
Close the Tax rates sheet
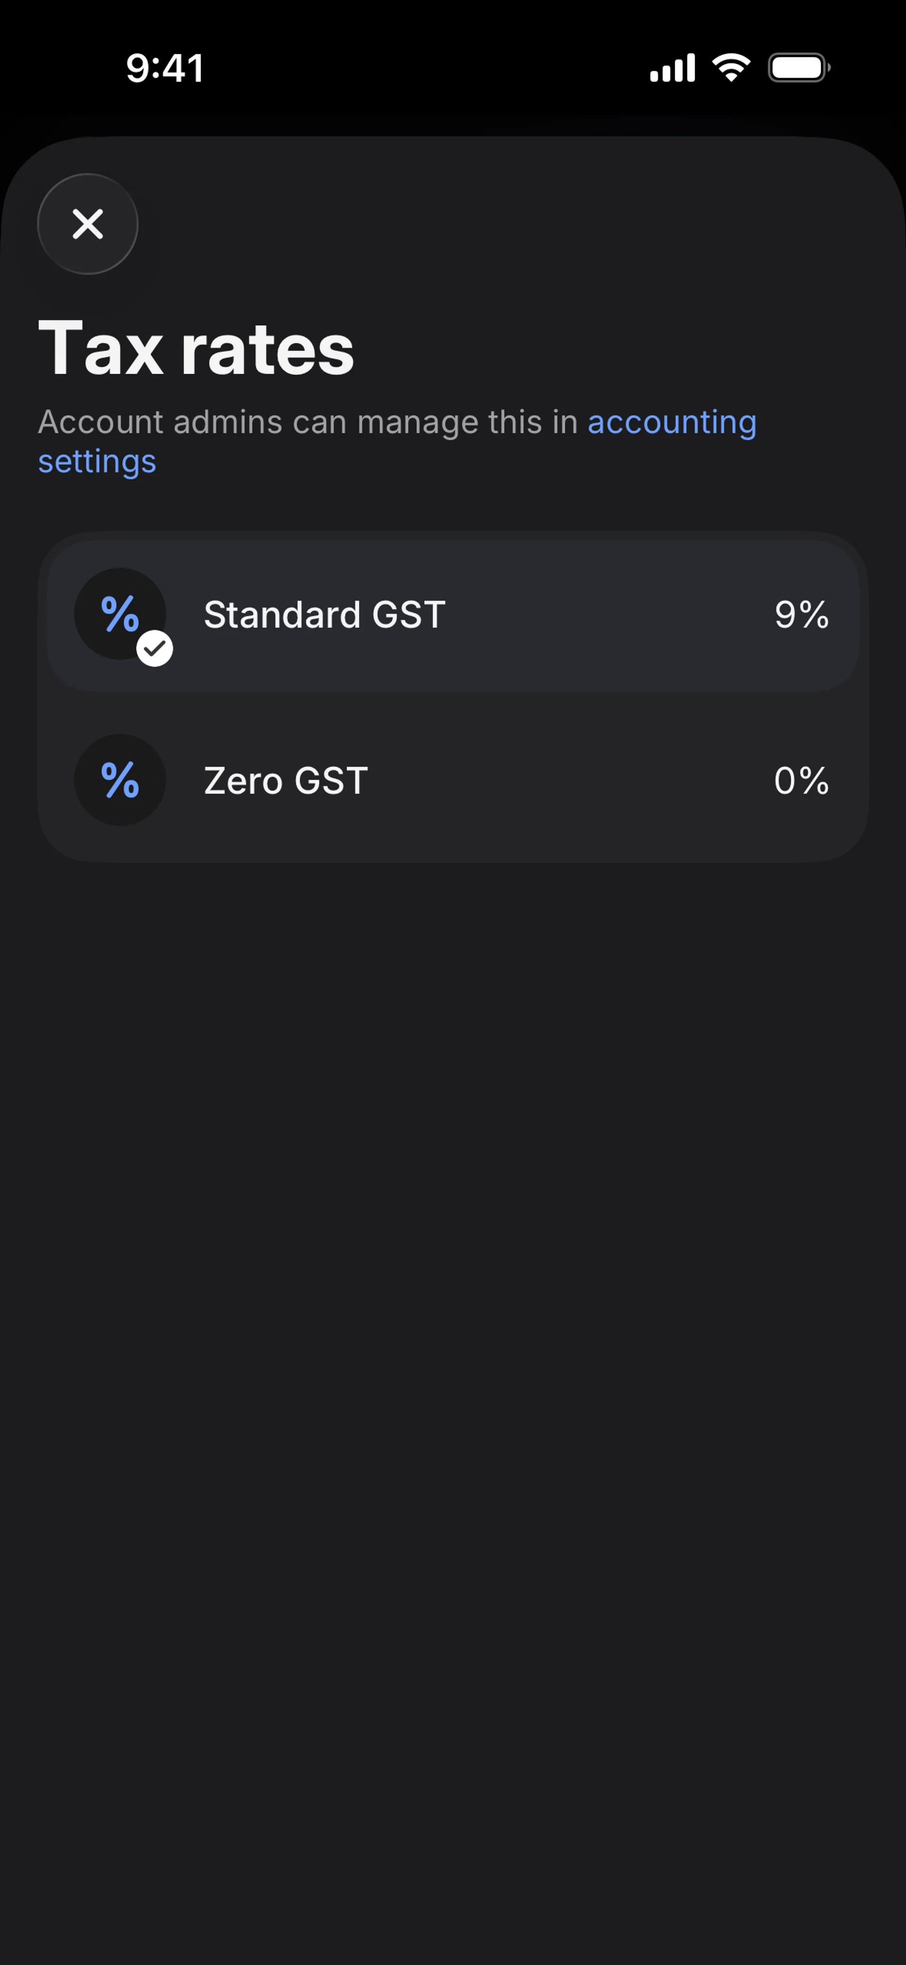[x=88, y=224]
